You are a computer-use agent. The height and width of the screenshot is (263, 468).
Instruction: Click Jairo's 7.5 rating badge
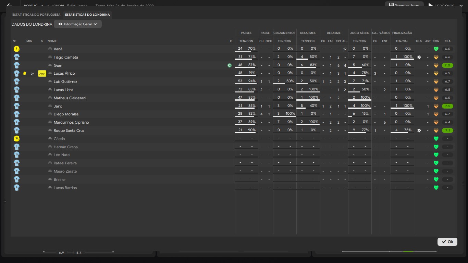tap(447, 106)
